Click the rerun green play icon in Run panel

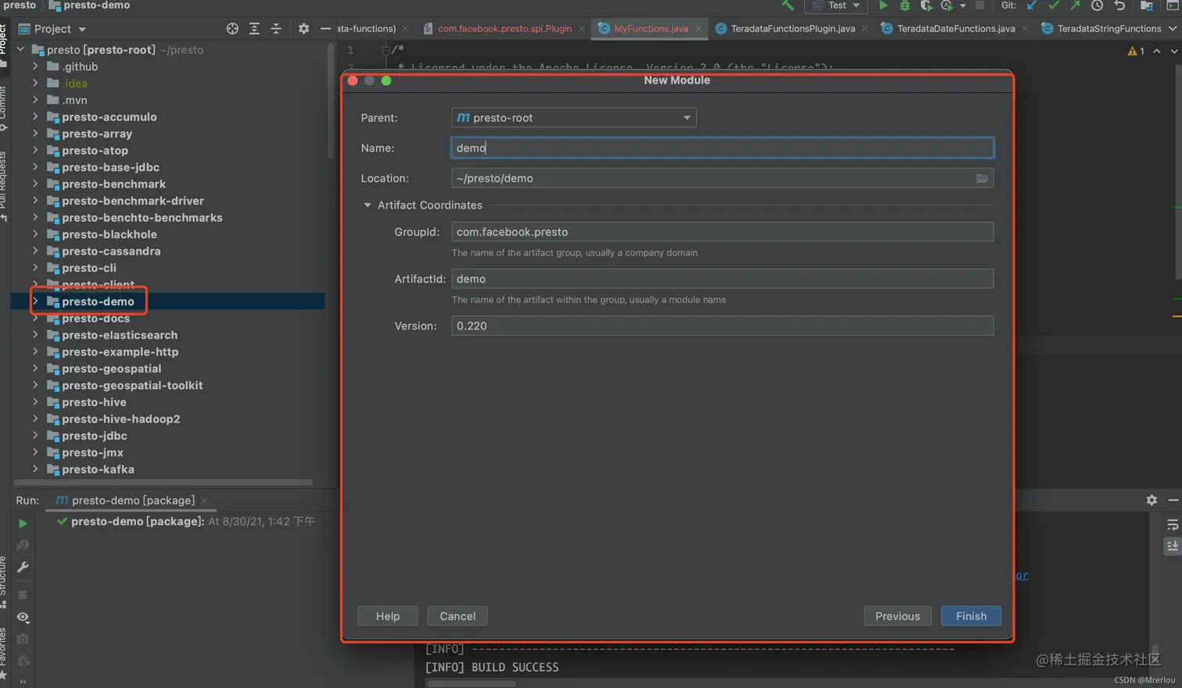pyautogui.click(x=23, y=523)
